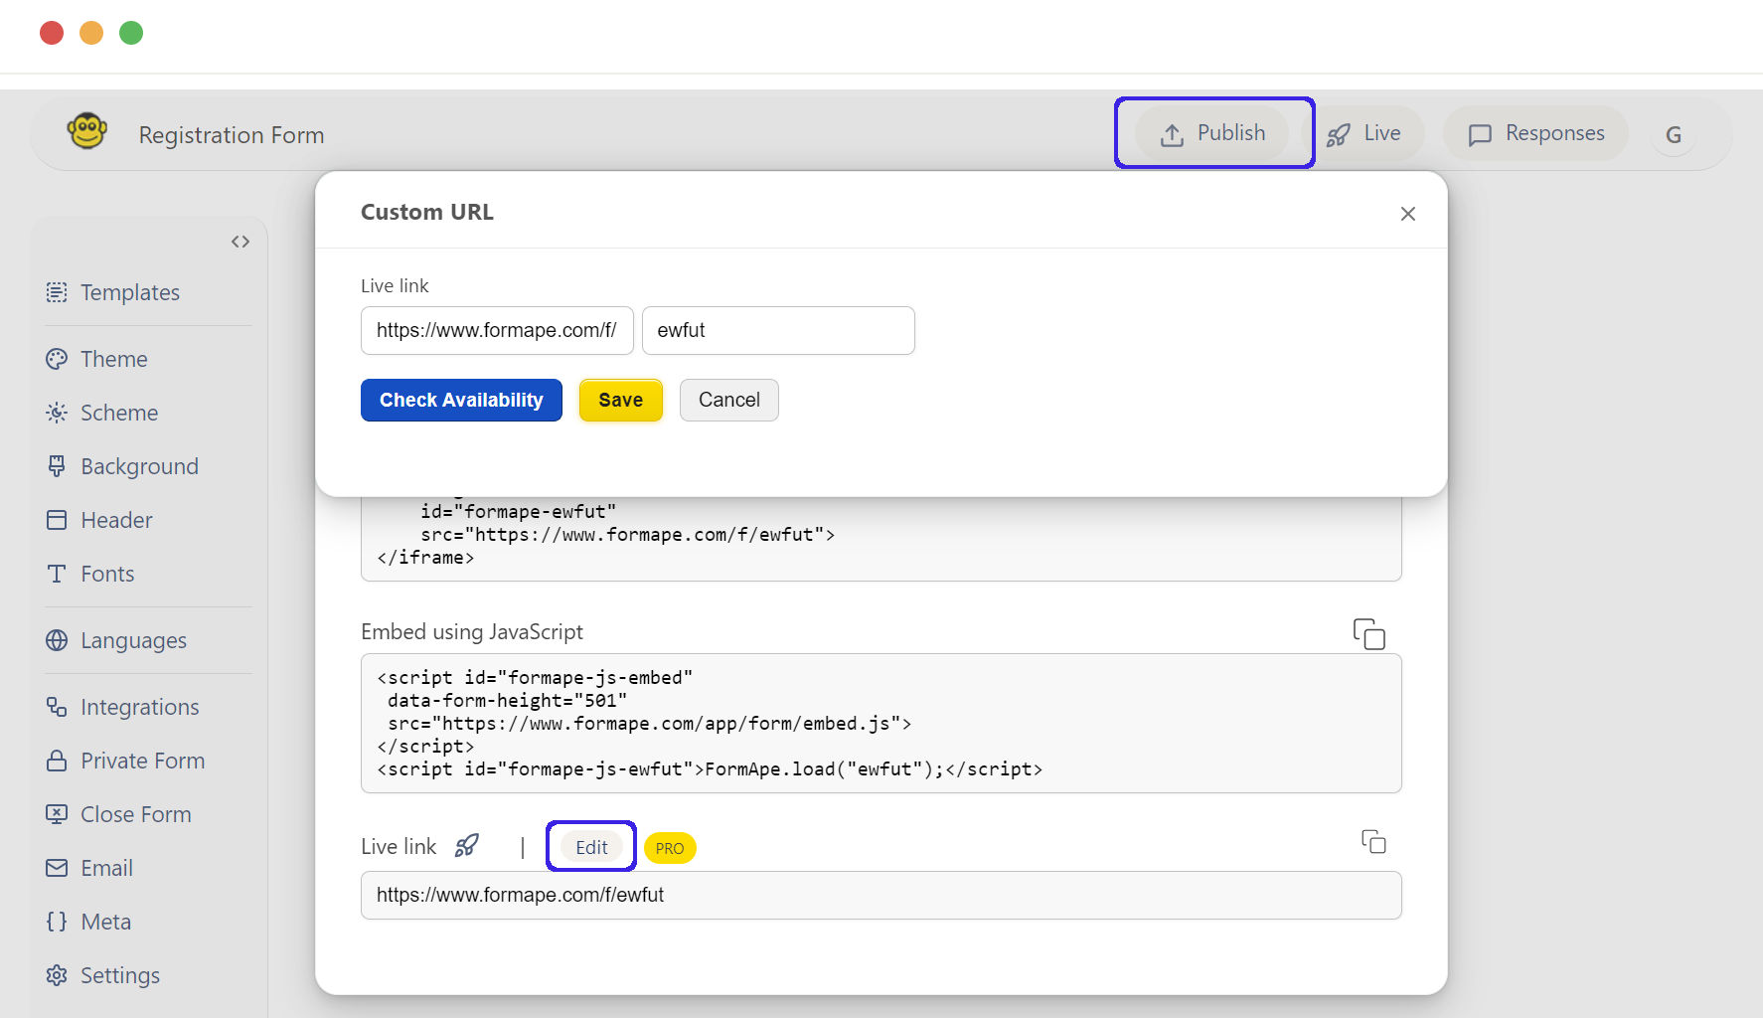Click the custom slug field containing ewfut
The width and height of the screenshot is (1763, 1018).
pyautogui.click(x=778, y=330)
